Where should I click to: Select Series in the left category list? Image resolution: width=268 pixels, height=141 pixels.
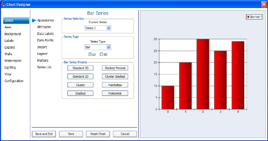coord(16,20)
